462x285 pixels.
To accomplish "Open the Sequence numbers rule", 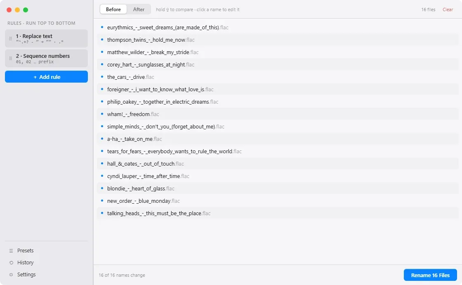I will point(46,58).
